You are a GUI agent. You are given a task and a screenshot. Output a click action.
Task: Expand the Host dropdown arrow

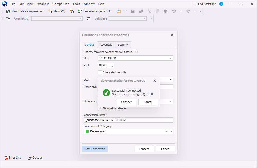(171, 58)
